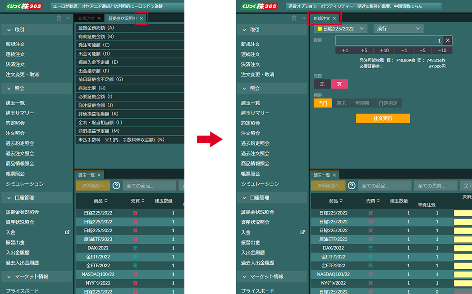Close the 証拠金状況照会 tab in left screenshot
Image resolution: width=472 pixels, height=294 pixels.
pos(142,18)
